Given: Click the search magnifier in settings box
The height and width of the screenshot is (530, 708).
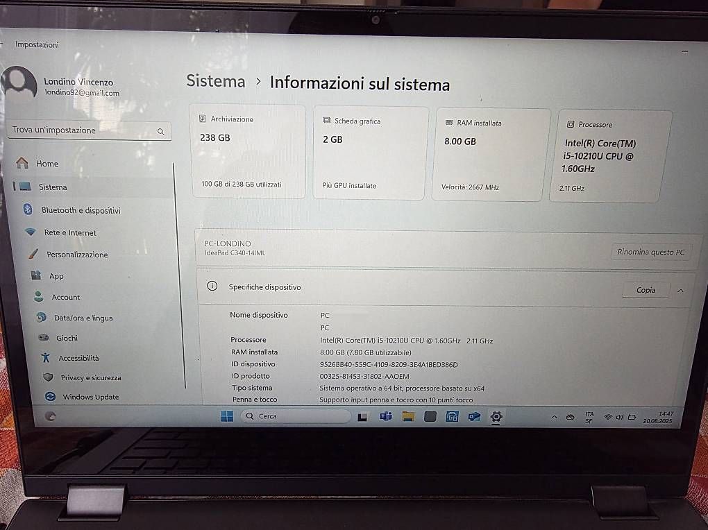Looking at the screenshot, I should (161, 131).
